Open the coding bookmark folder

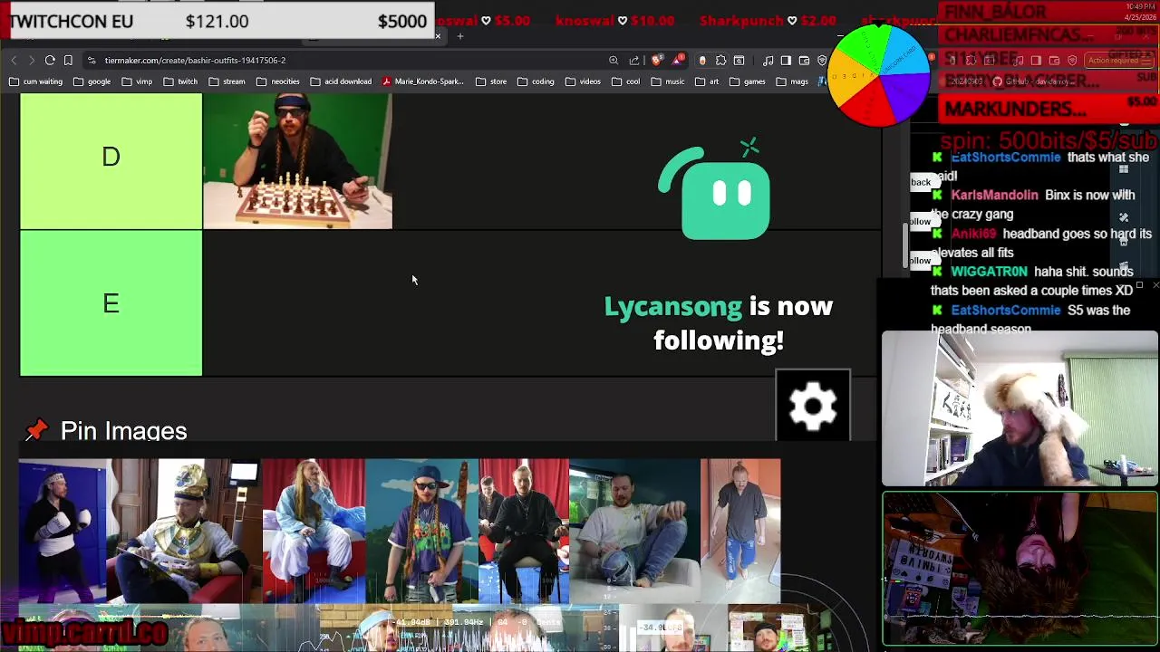(x=536, y=81)
